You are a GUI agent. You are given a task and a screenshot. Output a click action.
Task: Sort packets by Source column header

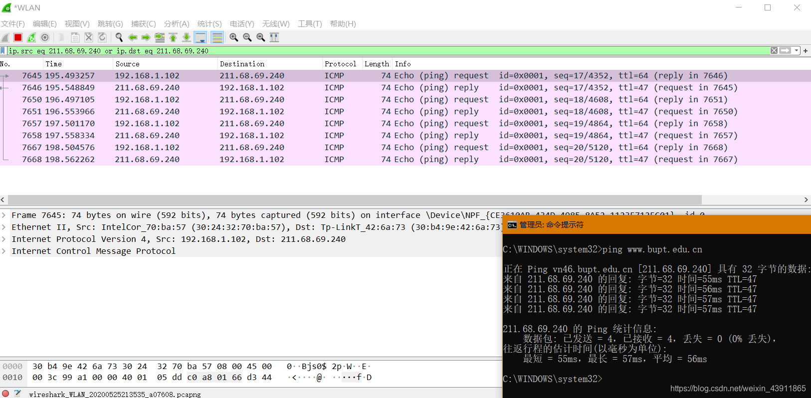tap(165, 64)
